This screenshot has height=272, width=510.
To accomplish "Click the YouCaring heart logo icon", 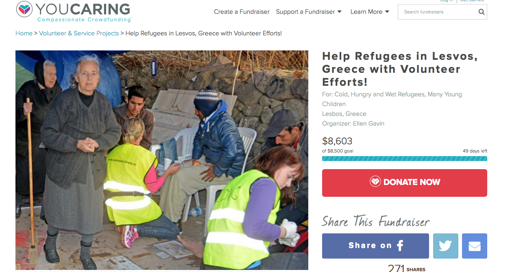I will (x=24, y=9).
